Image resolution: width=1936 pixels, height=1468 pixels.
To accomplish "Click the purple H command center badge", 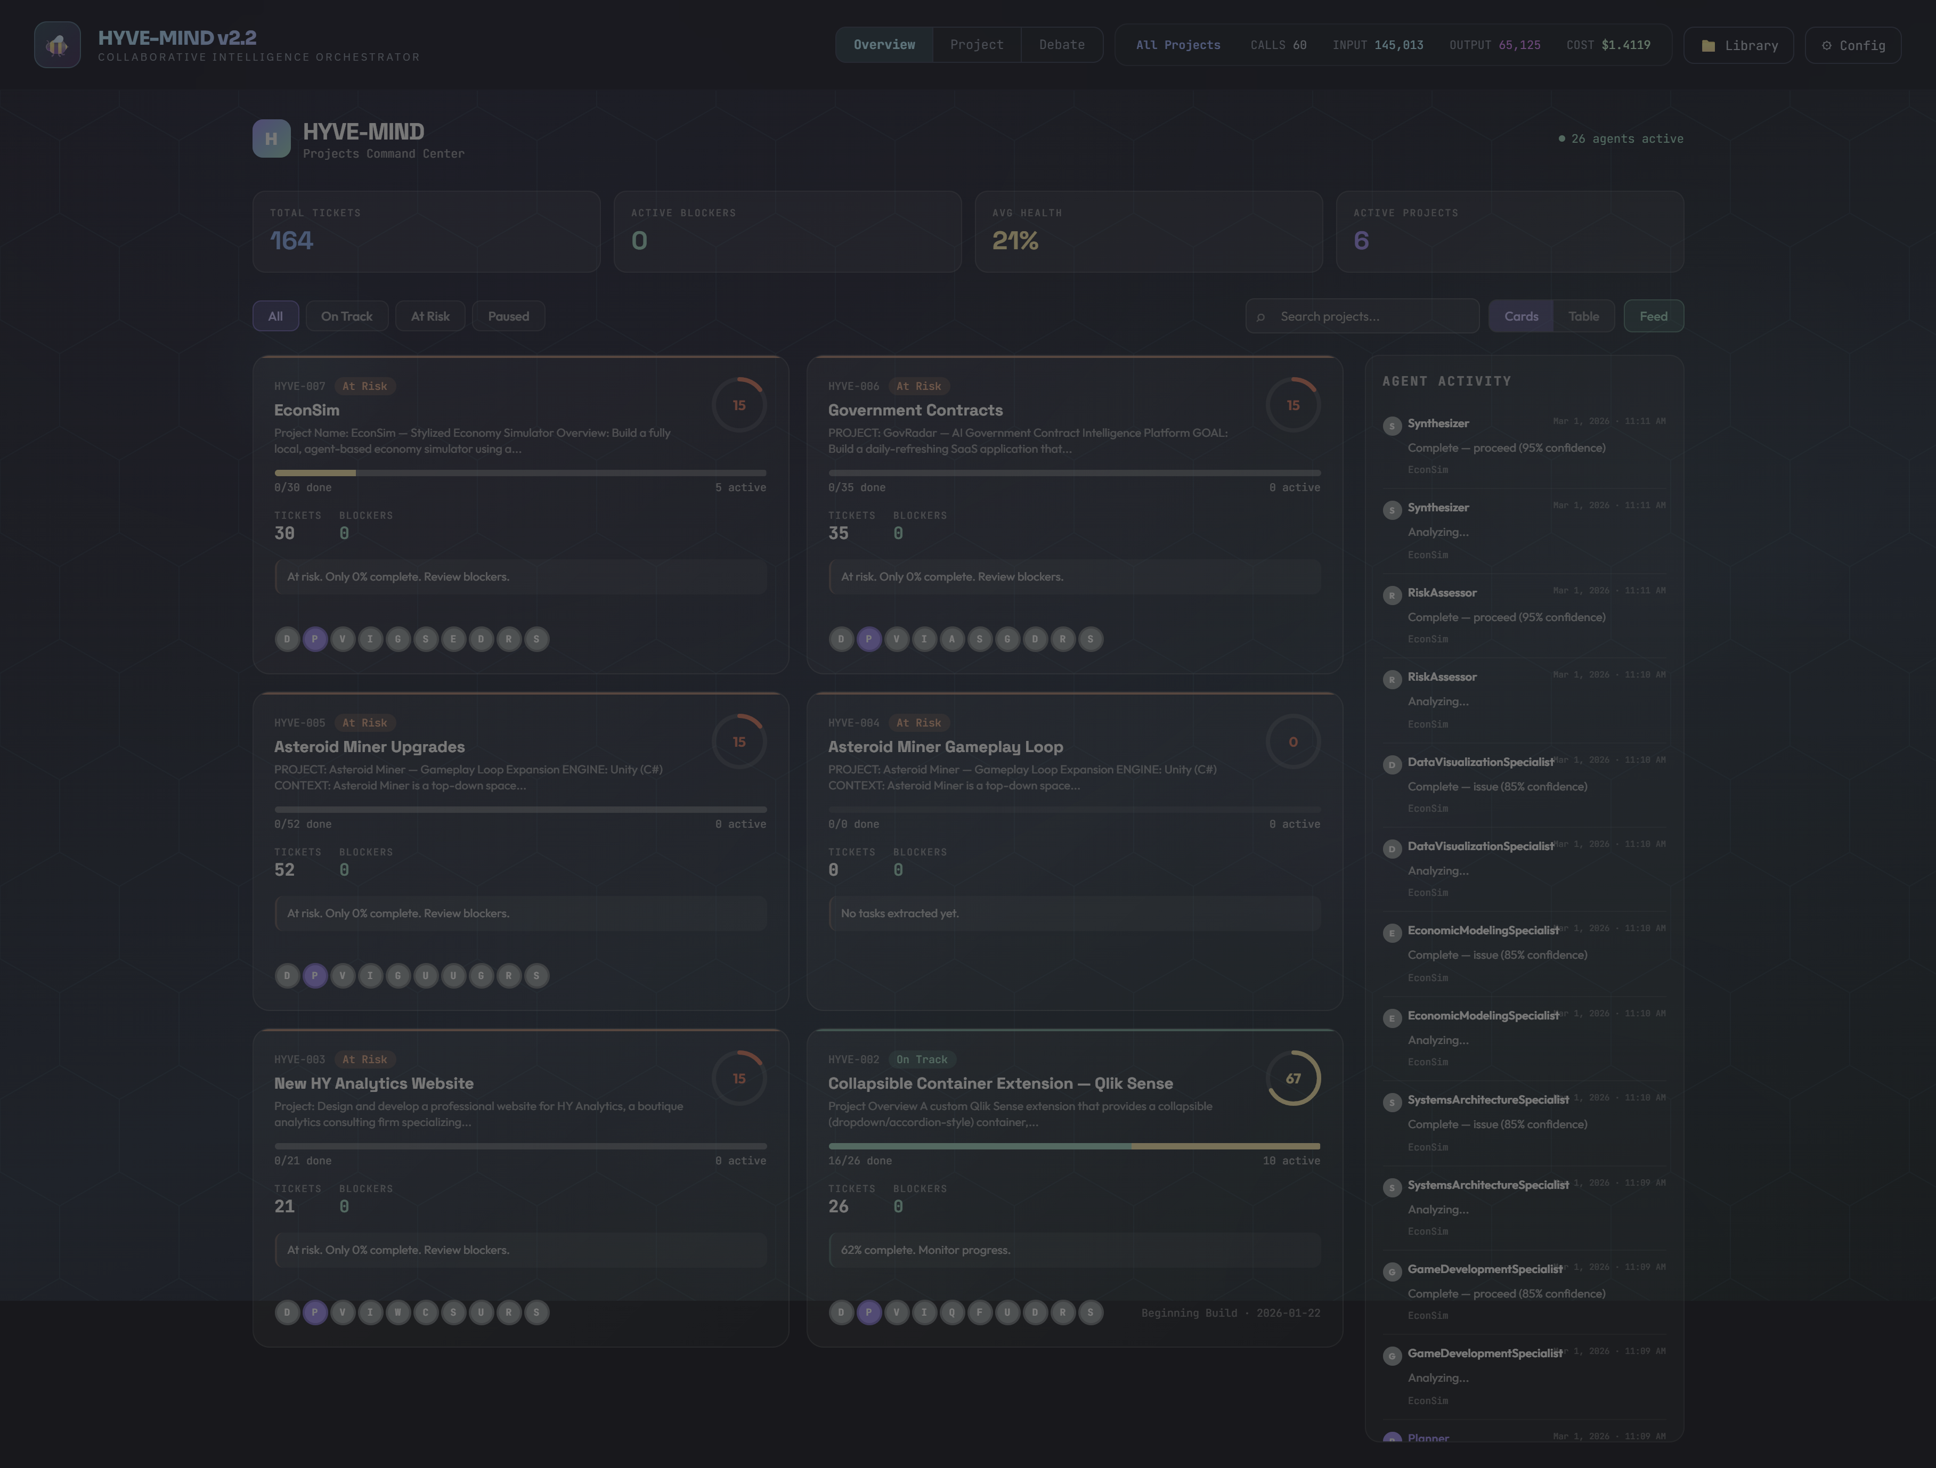I will [271, 139].
